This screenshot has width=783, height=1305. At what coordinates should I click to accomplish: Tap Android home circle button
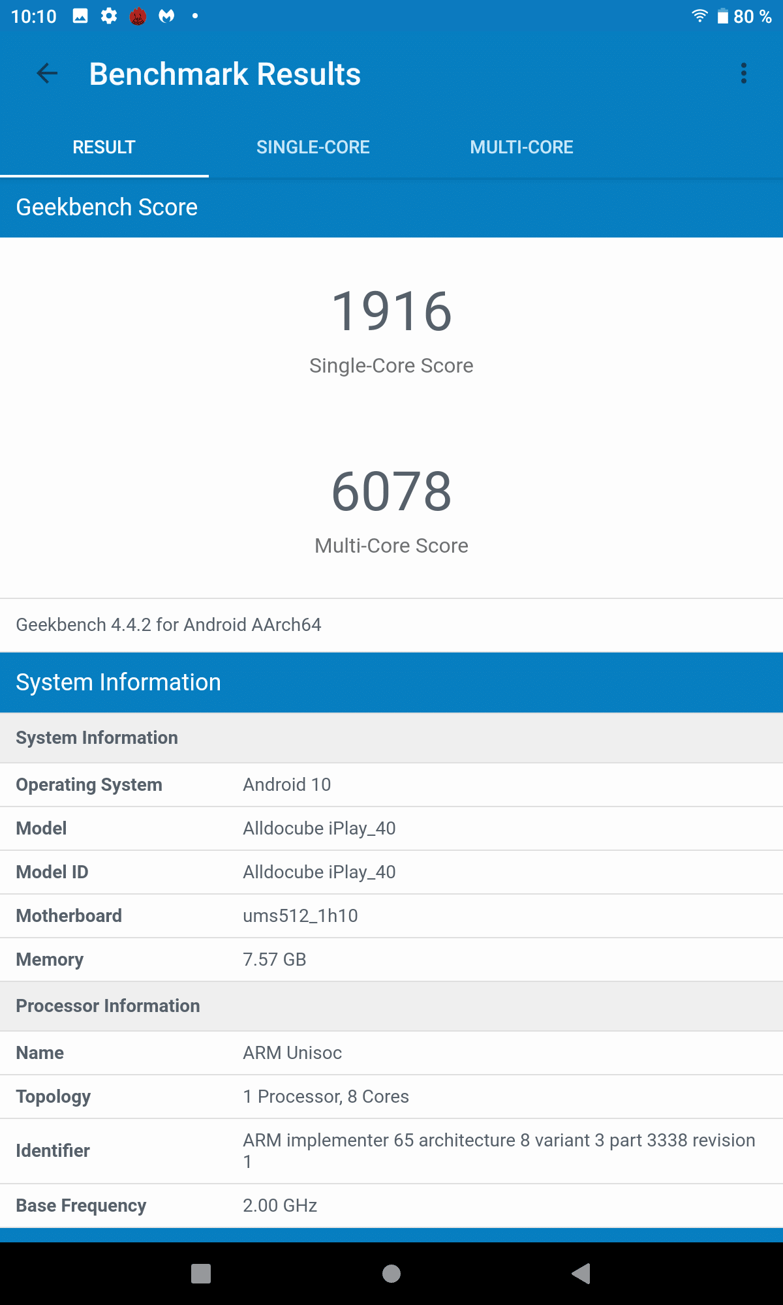coord(391,1273)
